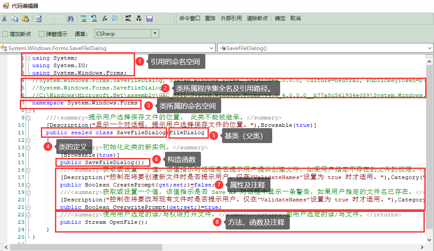Image resolution: width=434 pixels, height=251 pixels.
Task: Enable the 增加断点 checkbox
Action: click(5, 34)
